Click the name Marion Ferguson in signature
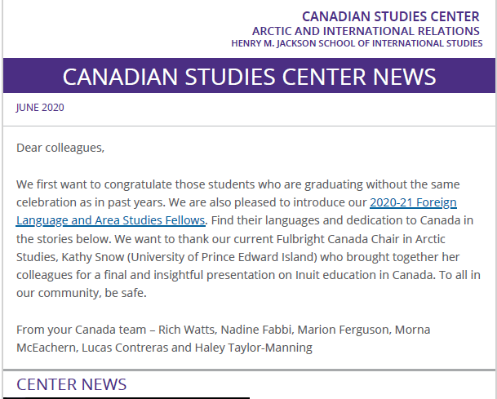 click(344, 330)
